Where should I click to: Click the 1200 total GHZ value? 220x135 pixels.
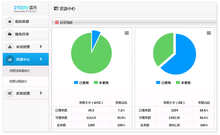(91, 125)
